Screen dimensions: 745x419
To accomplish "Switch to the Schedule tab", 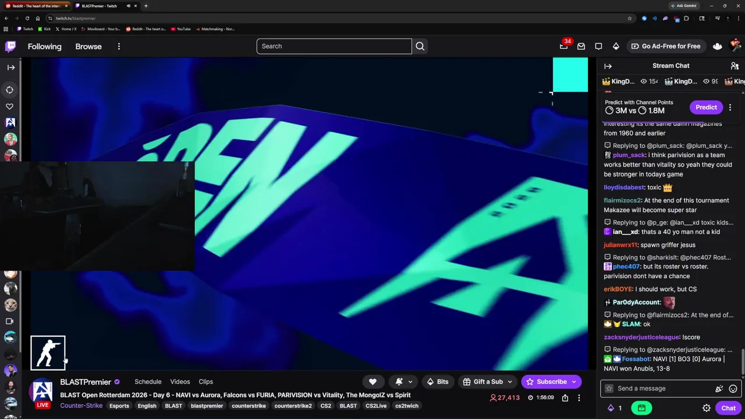I will (x=148, y=382).
